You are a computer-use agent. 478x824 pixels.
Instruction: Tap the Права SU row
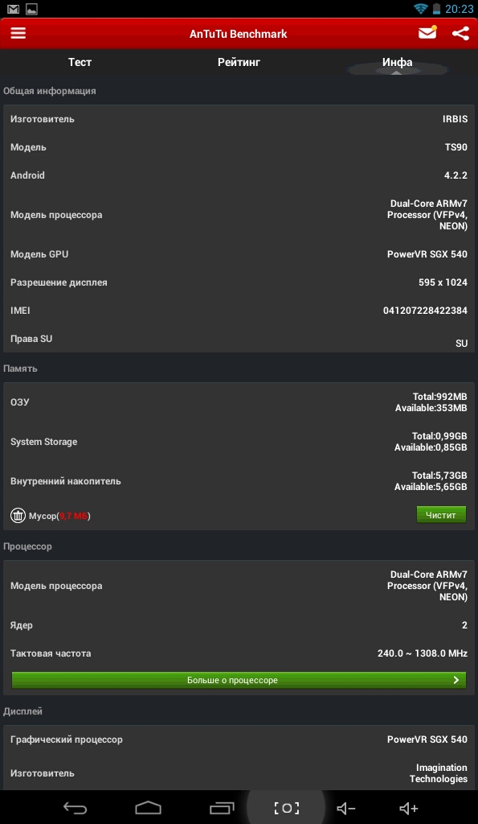tap(239, 339)
